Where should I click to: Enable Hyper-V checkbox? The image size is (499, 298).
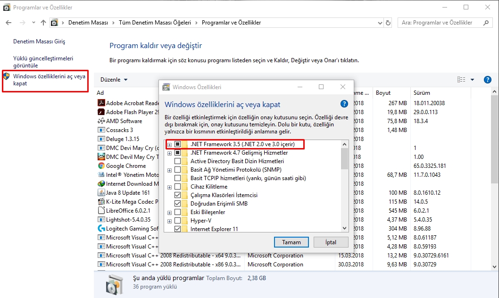(x=178, y=220)
